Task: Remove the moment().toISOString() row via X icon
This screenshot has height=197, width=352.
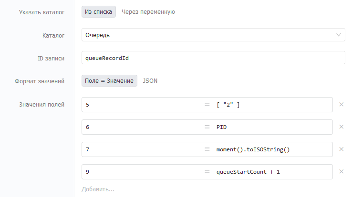Action: [341, 149]
